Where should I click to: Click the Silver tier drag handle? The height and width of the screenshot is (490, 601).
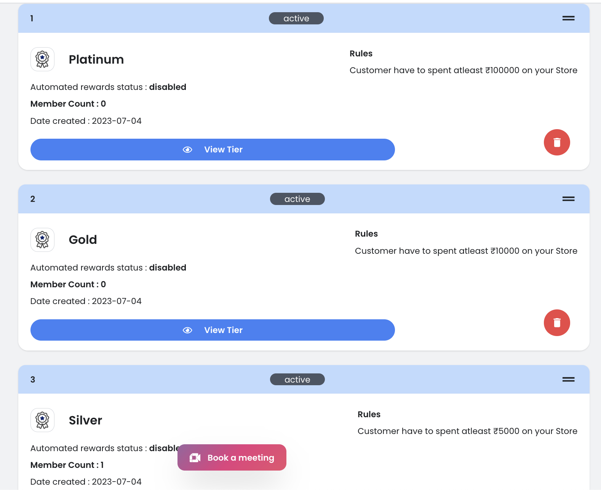coord(568,380)
